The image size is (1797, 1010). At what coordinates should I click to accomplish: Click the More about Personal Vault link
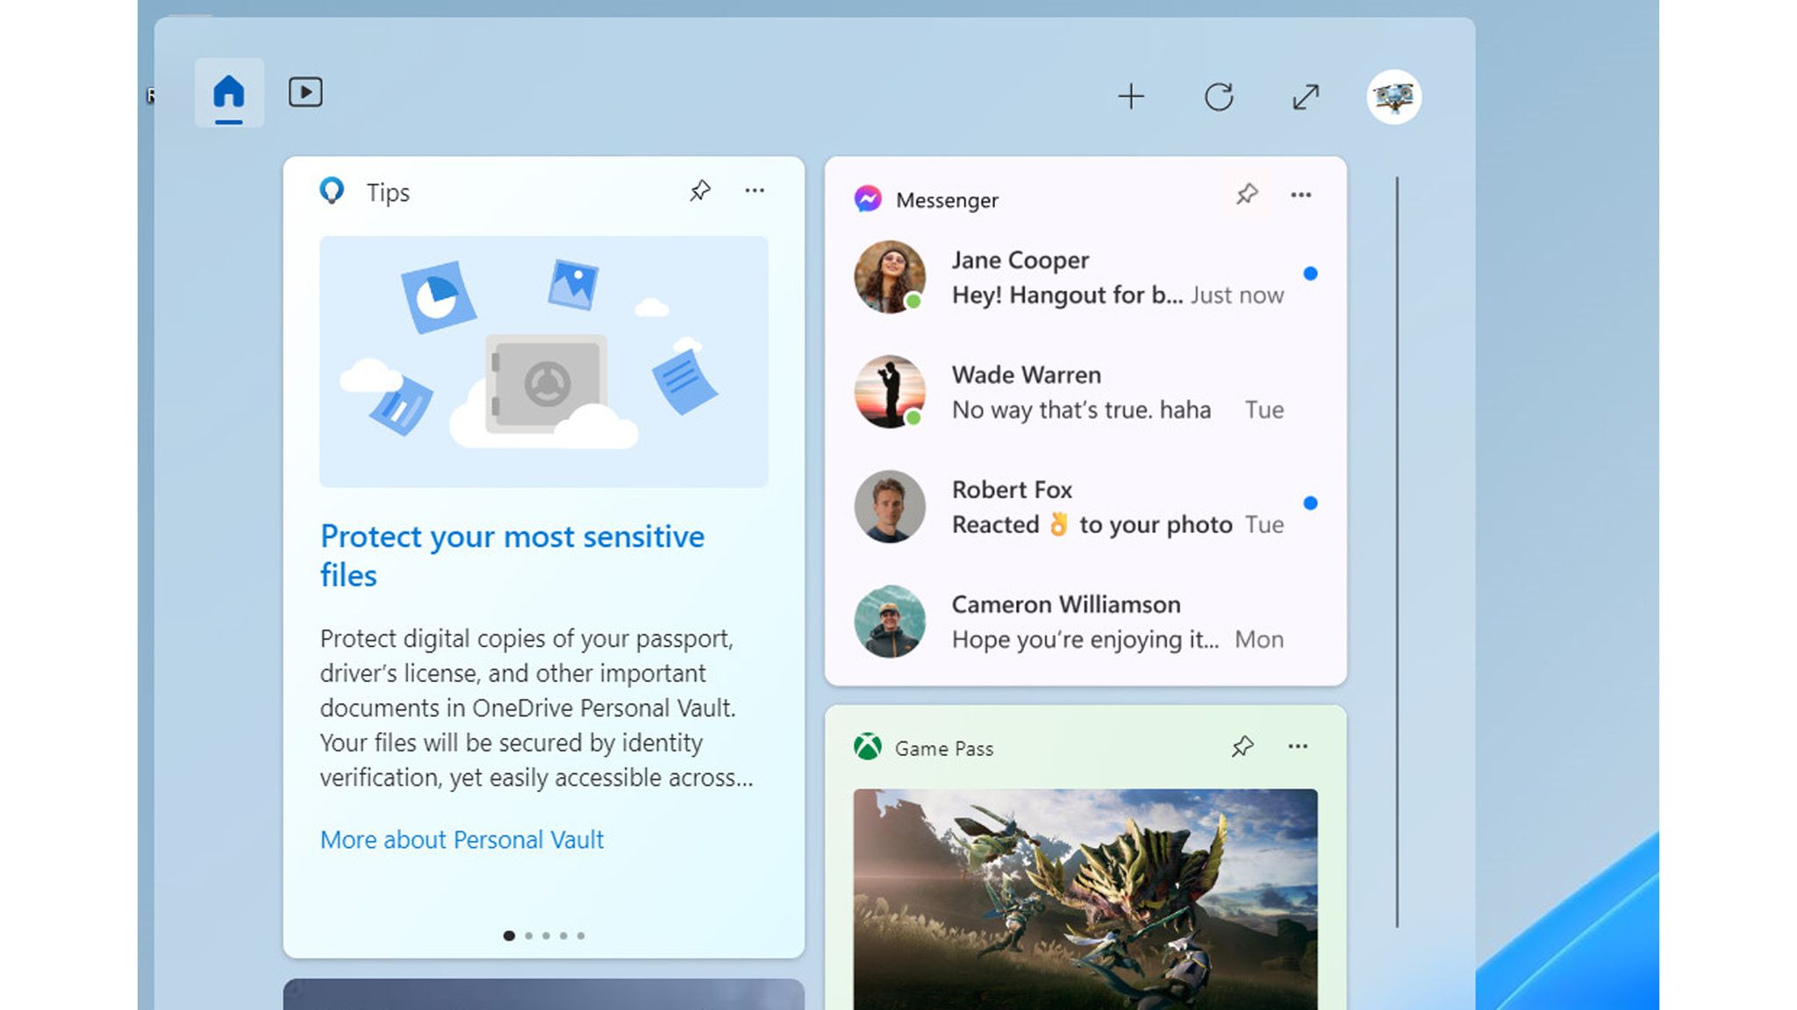tap(461, 839)
